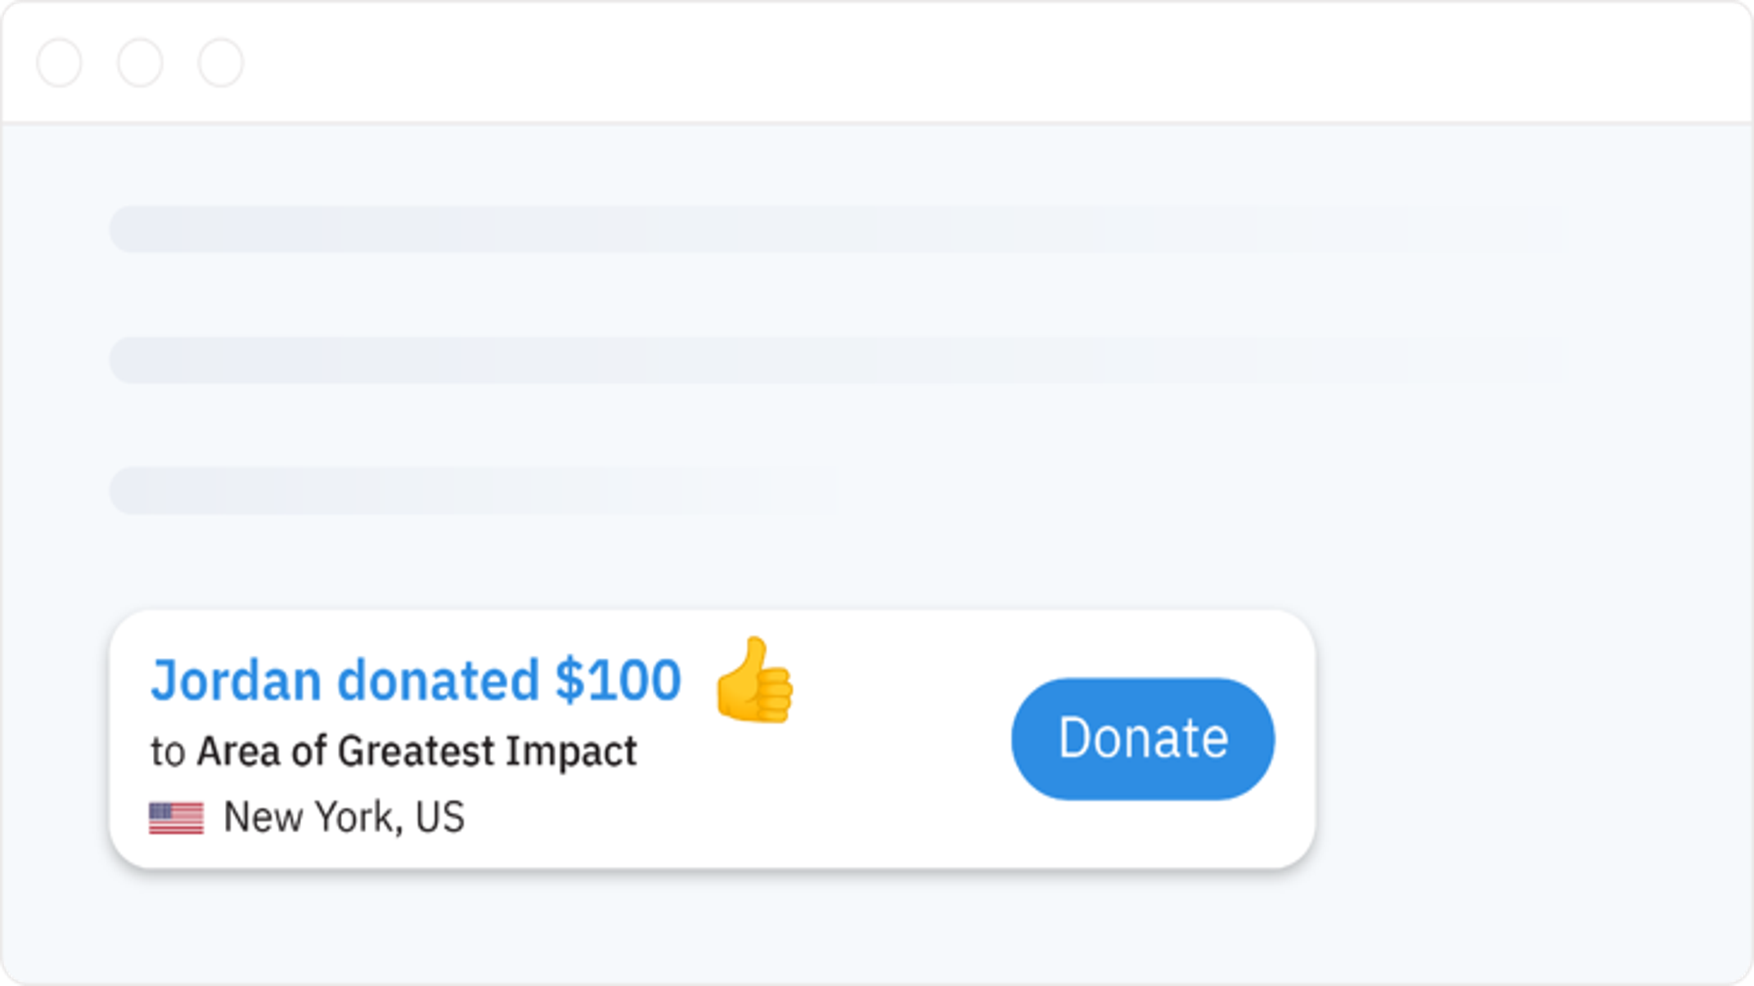1754x986 pixels.
Task: Click the thumbs up emoji
Action: click(x=753, y=680)
